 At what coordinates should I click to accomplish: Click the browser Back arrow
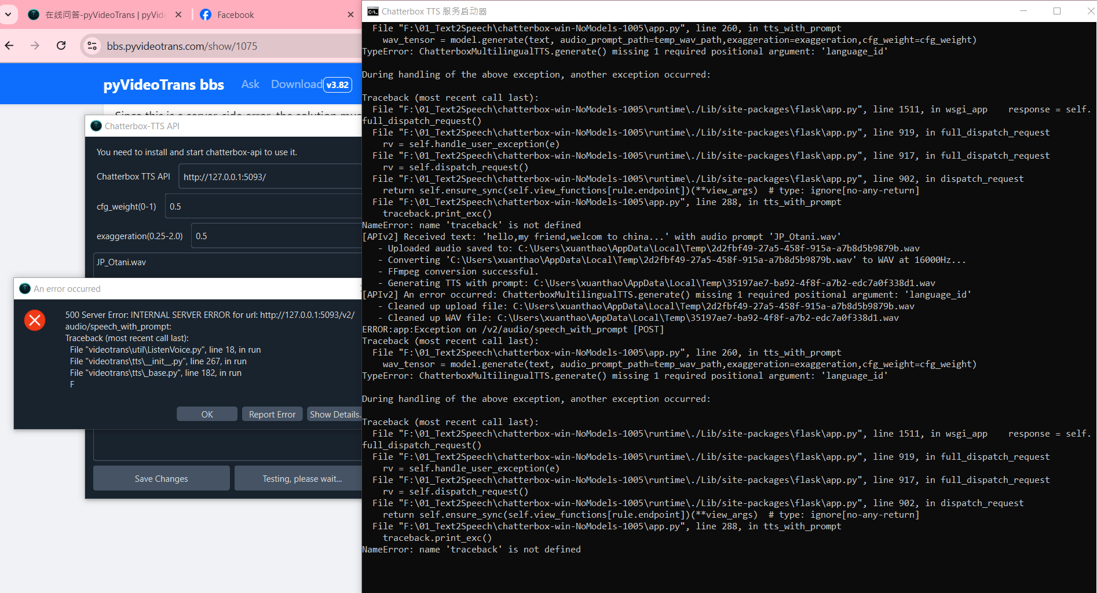point(10,46)
